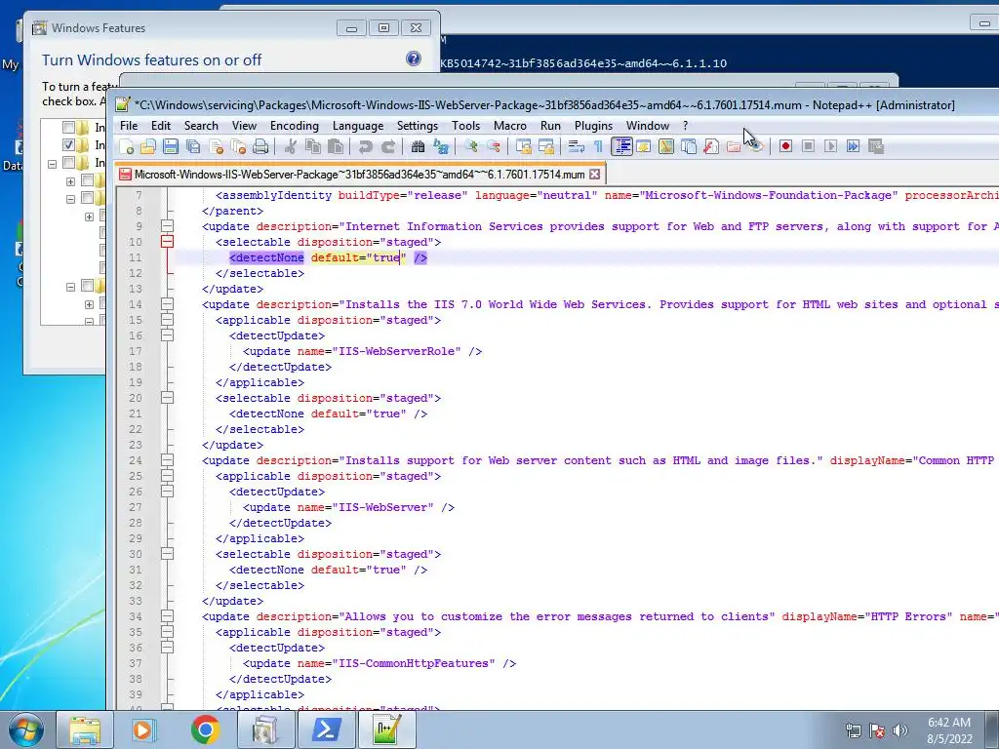Toggle file monitoring eye icon
Image resolution: width=999 pixels, height=749 pixels.
coord(756,147)
